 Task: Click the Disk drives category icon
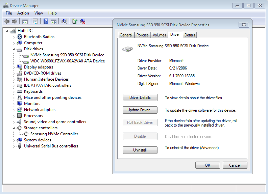pyautogui.click(x=20, y=50)
